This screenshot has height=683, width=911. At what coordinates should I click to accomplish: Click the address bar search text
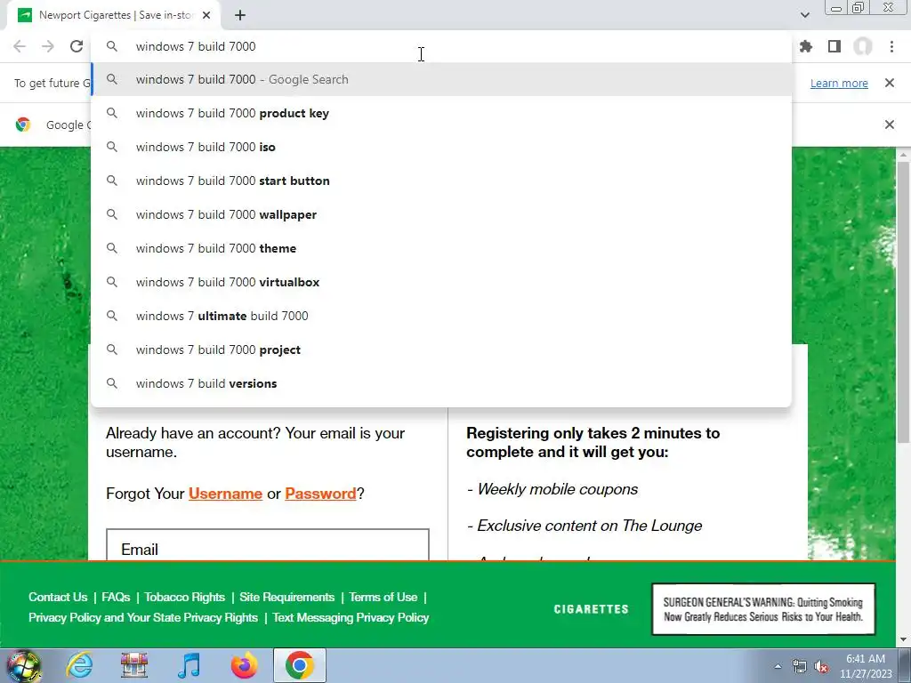point(196,46)
